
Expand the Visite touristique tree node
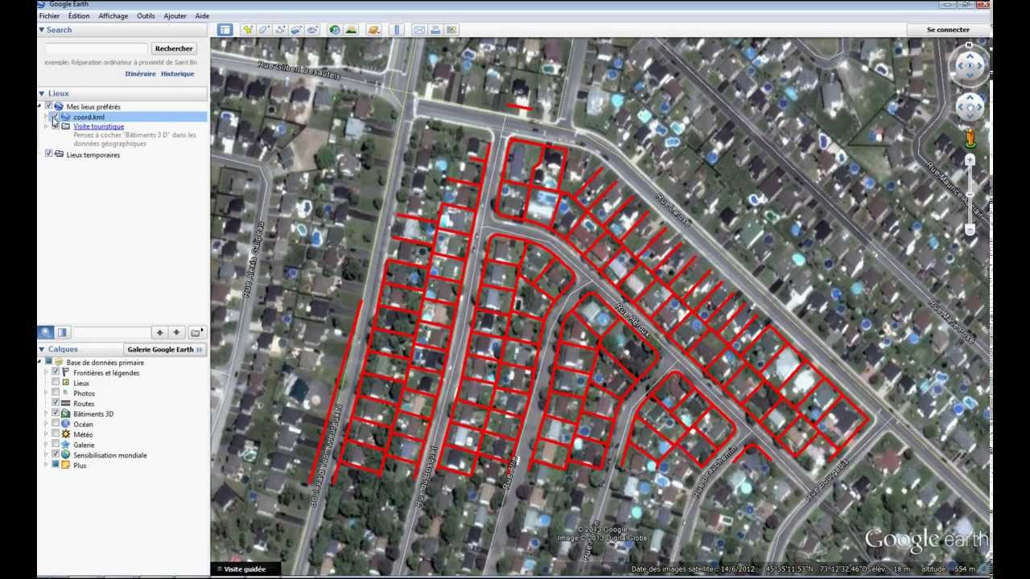click(46, 126)
